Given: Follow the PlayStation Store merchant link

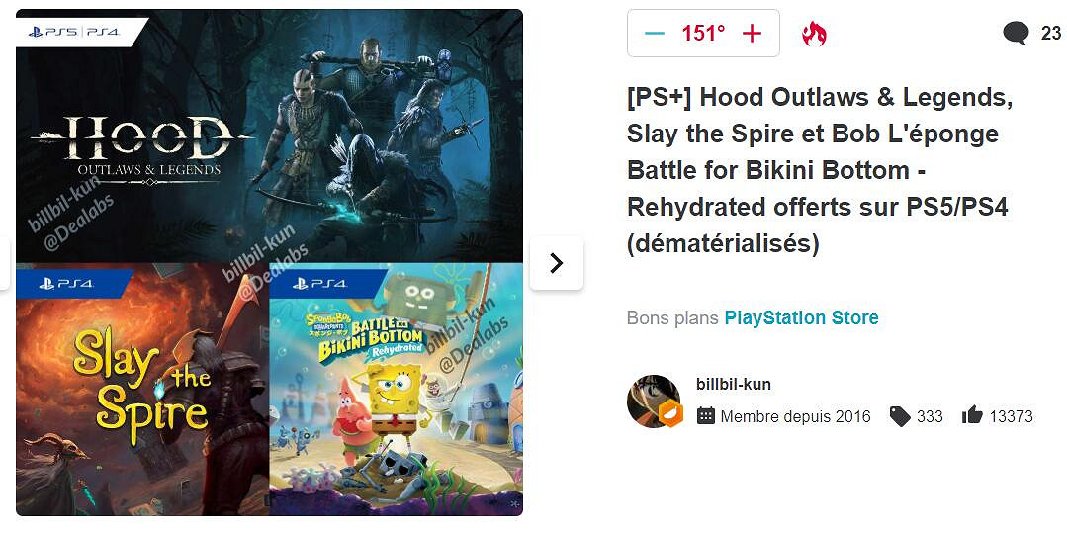Looking at the screenshot, I should click(x=801, y=317).
